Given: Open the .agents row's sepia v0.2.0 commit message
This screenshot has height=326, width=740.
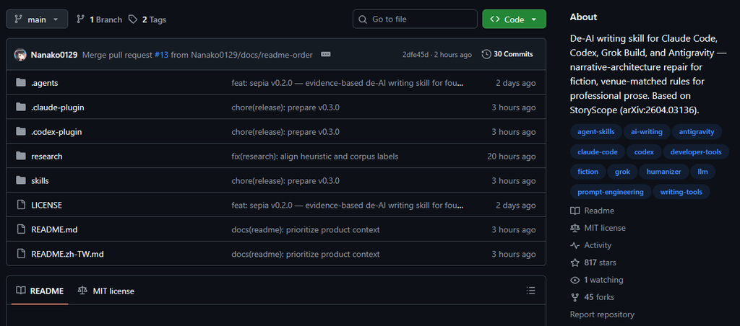Looking at the screenshot, I should 348,83.
